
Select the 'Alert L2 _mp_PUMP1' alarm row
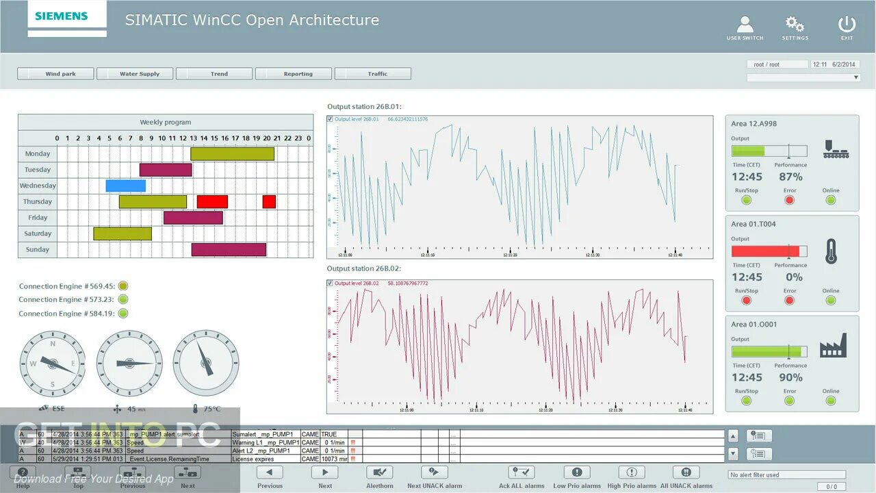coord(371,451)
